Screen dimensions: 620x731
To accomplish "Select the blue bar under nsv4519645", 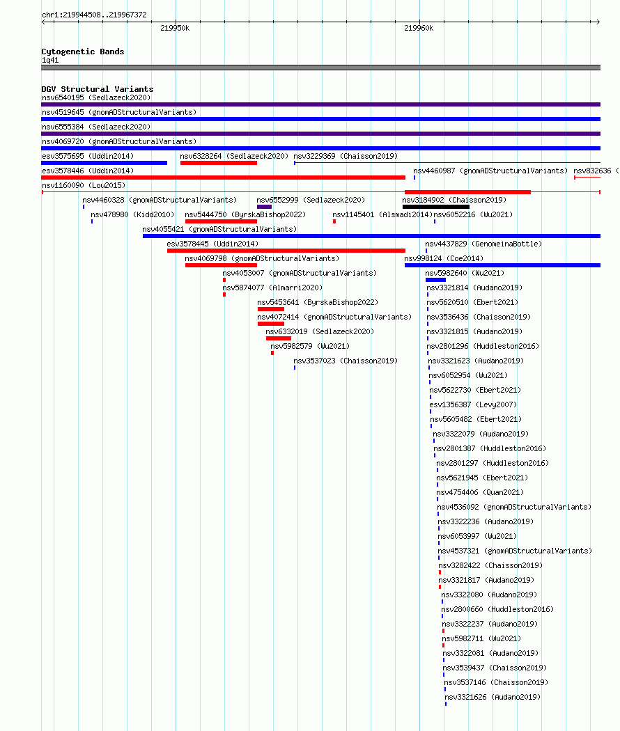I will pyautogui.click(x=321, y=119).
